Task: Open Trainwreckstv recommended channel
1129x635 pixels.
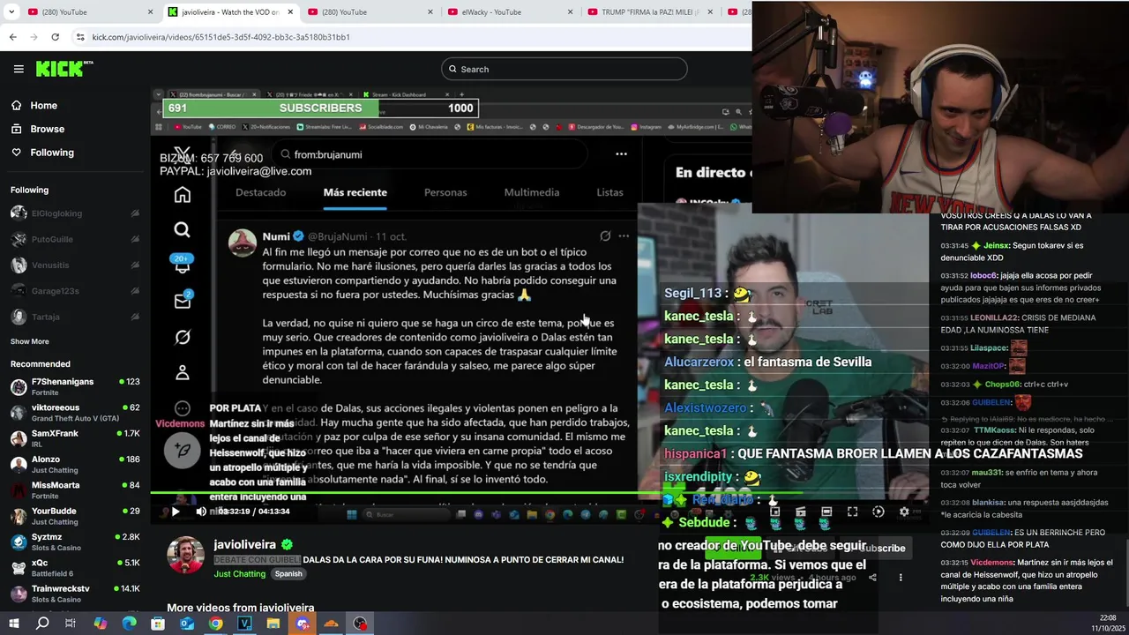Action: [75, 594]
